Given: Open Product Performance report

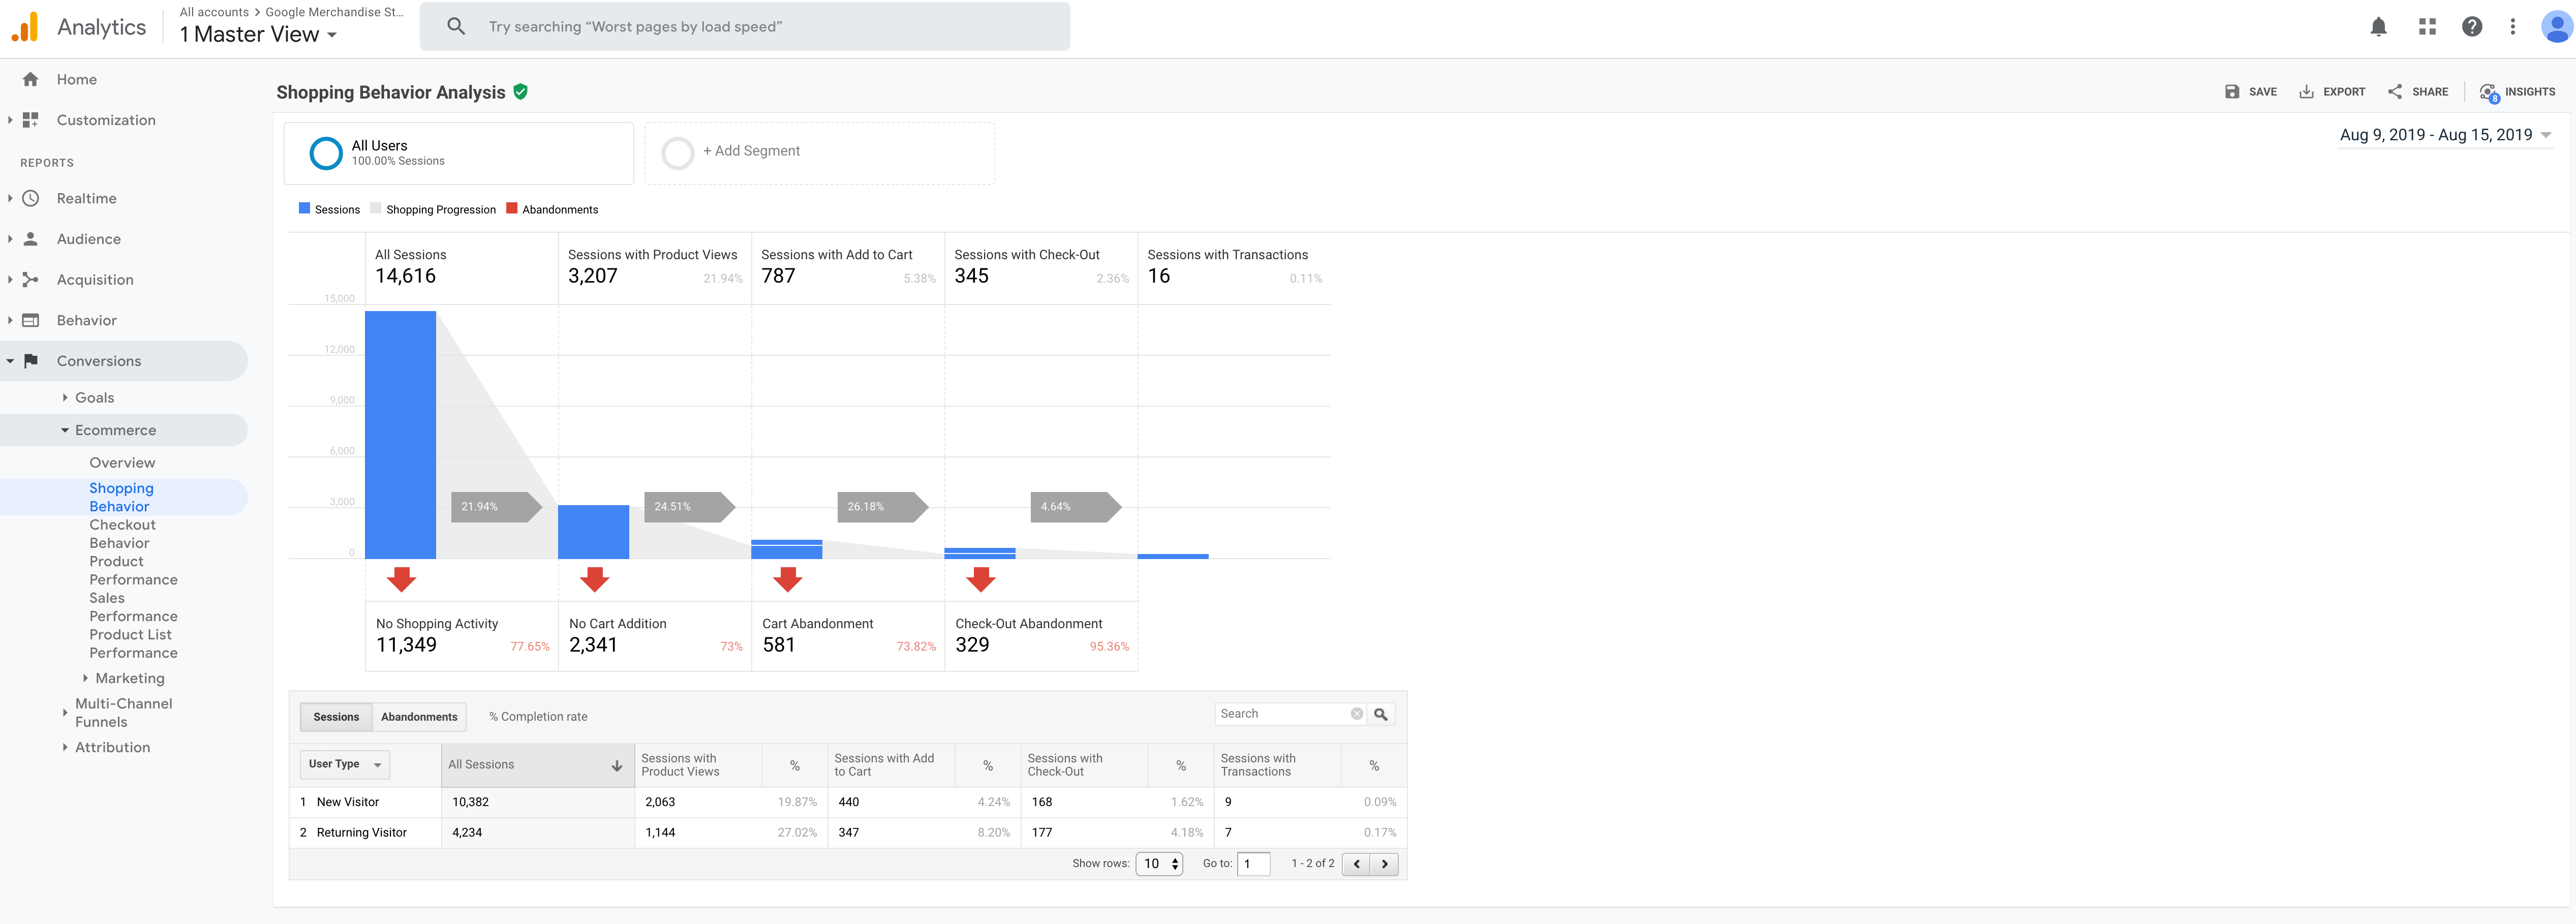Looking at the screenshot, I should coord(133,571).
